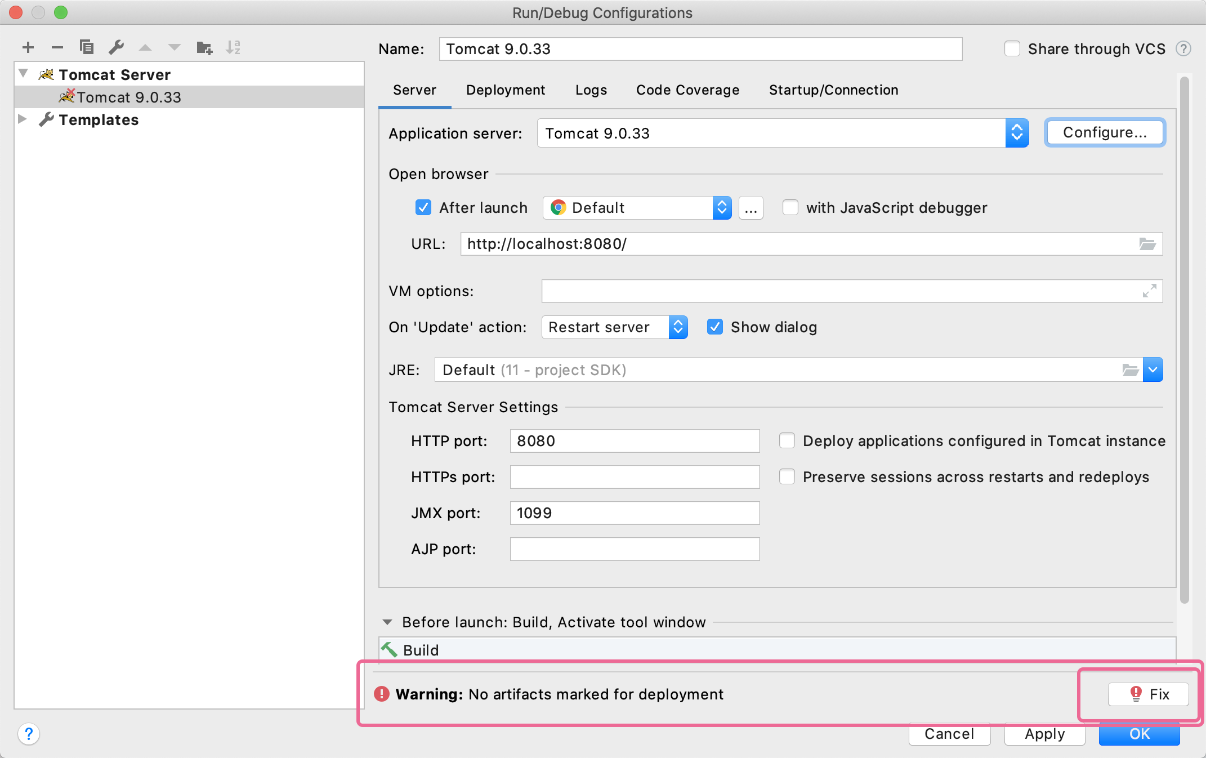This screenshot has width=1206, height=758.
Task: Click the Configure... button
Action: [1105, 133]
